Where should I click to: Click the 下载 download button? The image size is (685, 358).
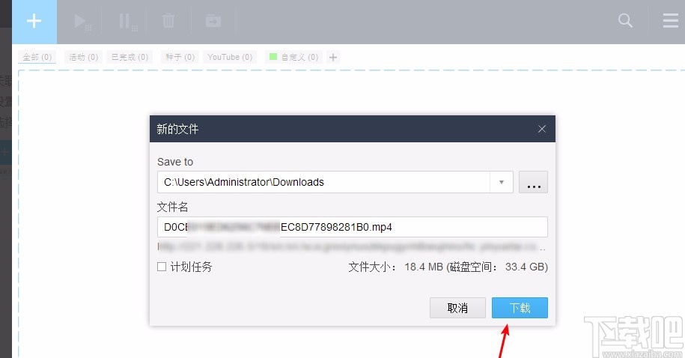(x=520, y=308)
